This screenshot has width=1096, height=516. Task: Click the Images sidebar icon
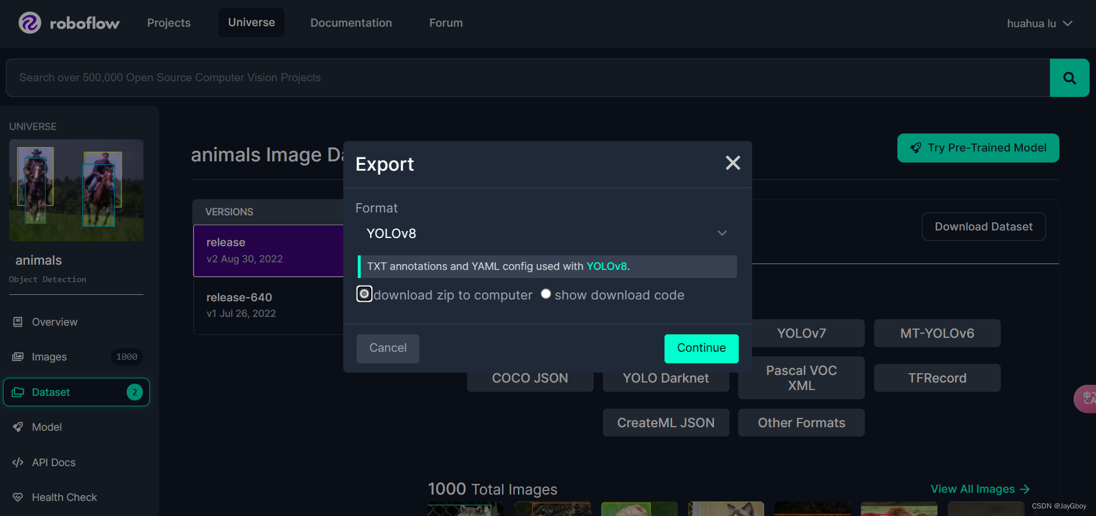point(18,356)
